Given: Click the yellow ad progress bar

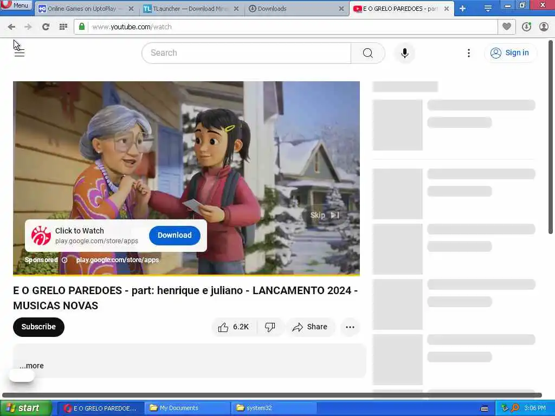Looking at the screenshot, I should point(186,275).
